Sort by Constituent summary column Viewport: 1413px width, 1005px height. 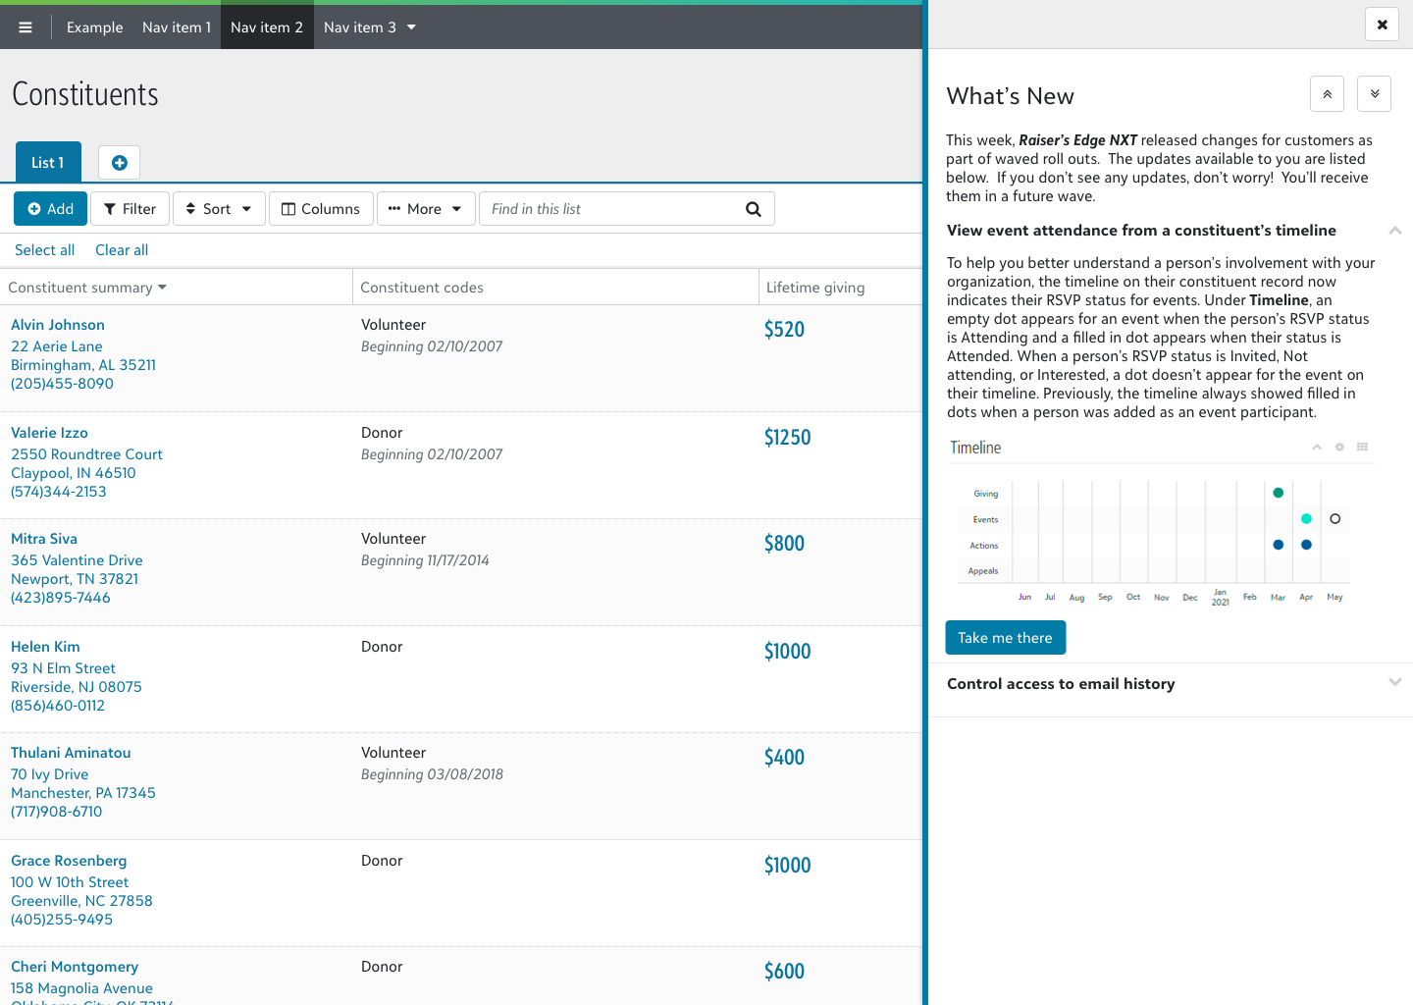pos(87,288)
